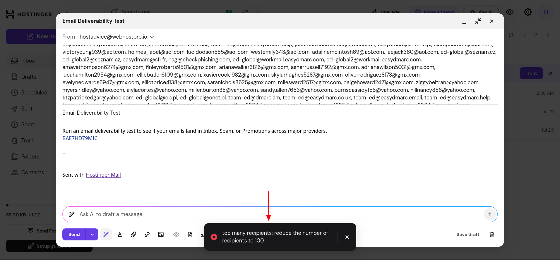The height and width of the screenshot is (260, 560).
Task: Open the Inbox folder
Action: coord(28,61)
